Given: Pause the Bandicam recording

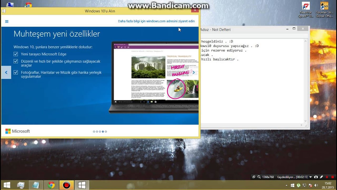Looking at the screenshot, I should (327, 177).
